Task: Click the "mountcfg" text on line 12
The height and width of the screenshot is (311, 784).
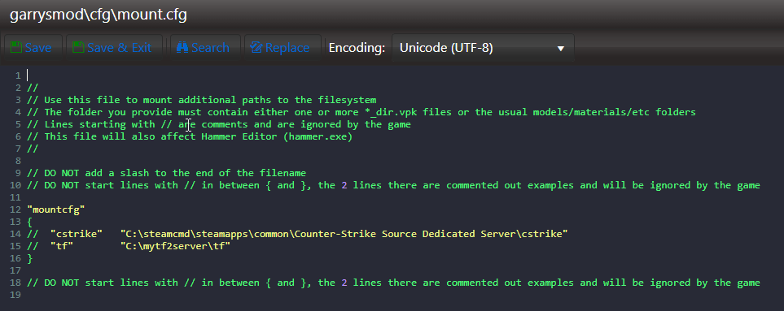Action: [55, 209]
